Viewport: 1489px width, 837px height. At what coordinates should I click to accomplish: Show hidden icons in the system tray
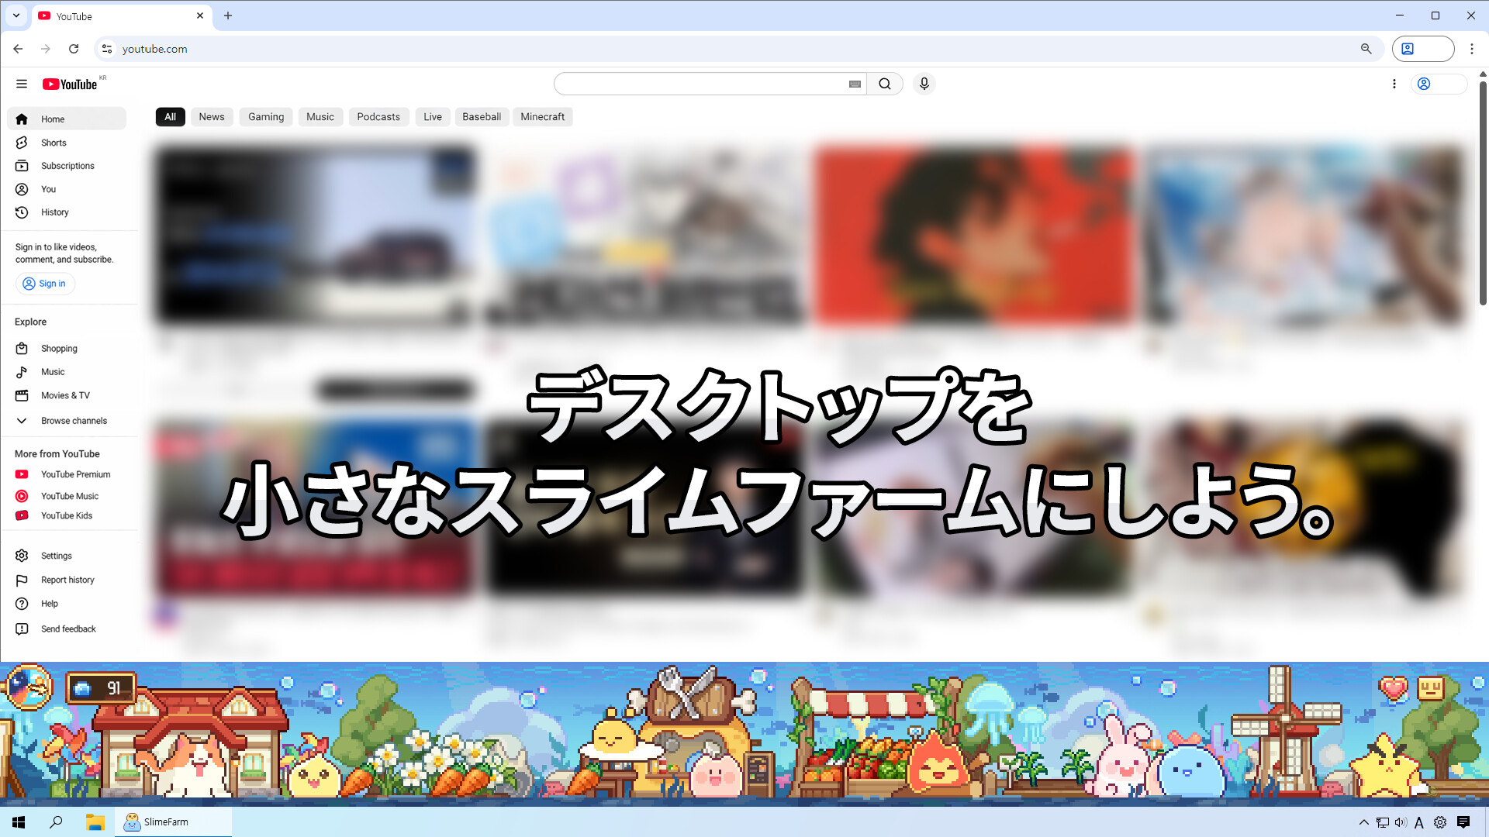[1363, 822]
